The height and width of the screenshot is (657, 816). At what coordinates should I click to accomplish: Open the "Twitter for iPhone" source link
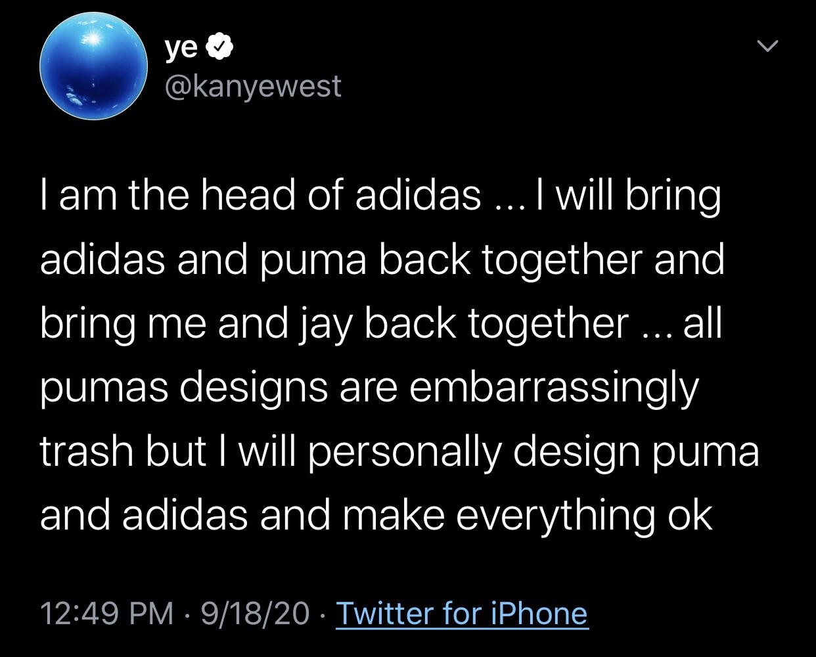coord(461,614)
